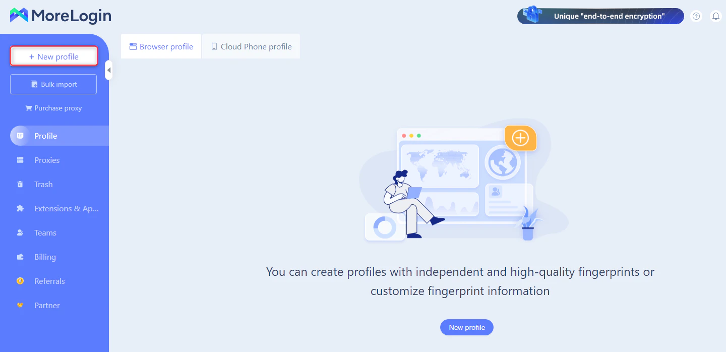The width and height of the screenshot is (726, 352).
Task: Open the notifications bell icon
Action: 716,16
